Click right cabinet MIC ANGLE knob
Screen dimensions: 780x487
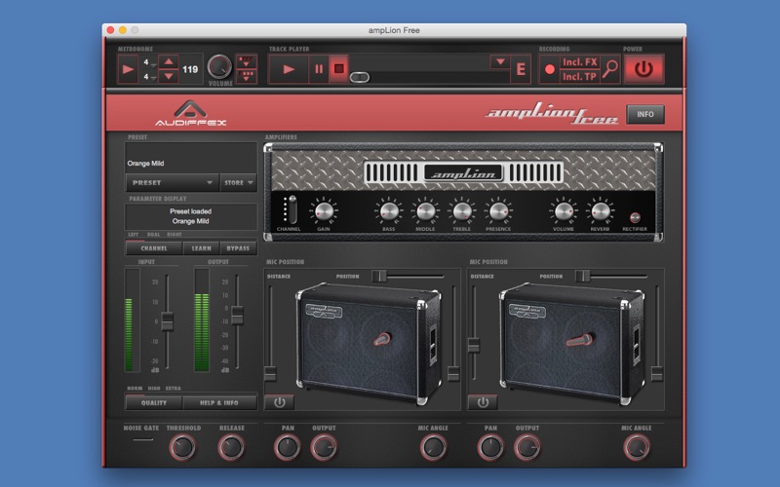pos(637,447)
